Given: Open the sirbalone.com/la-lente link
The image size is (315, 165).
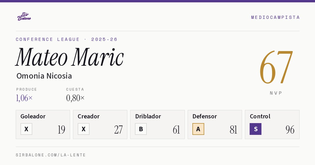Looking at the screenshot, I should pos(51,155).
